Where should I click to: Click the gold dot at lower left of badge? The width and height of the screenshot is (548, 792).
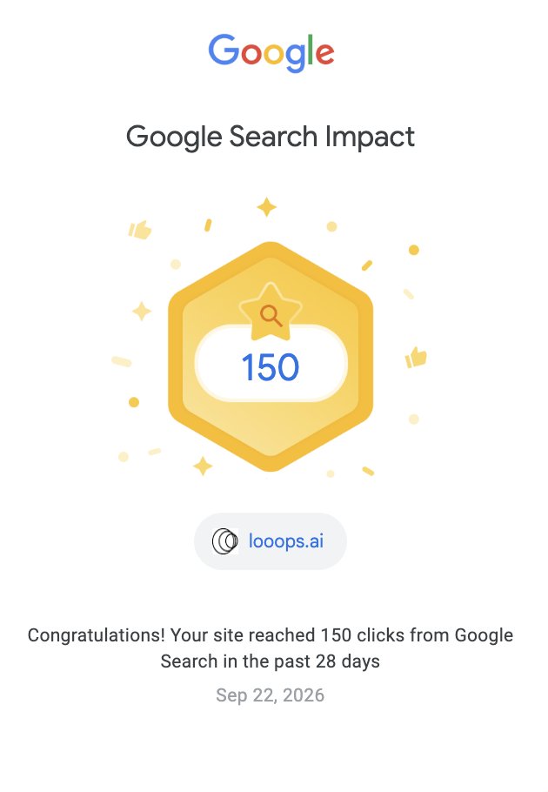134,402
